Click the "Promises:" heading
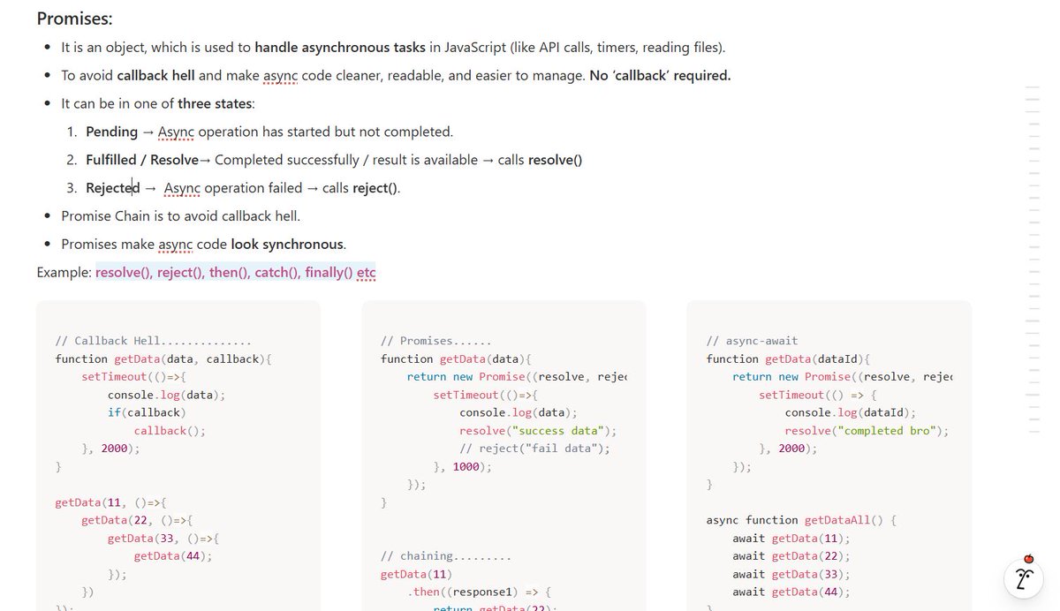Viewport: 1060px width, 611px height. point(73,18)
